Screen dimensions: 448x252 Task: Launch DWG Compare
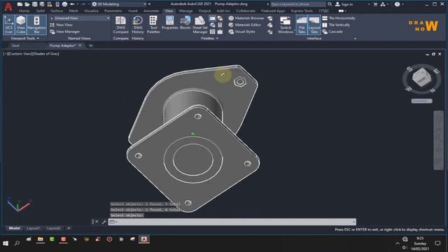click(120, 25)
